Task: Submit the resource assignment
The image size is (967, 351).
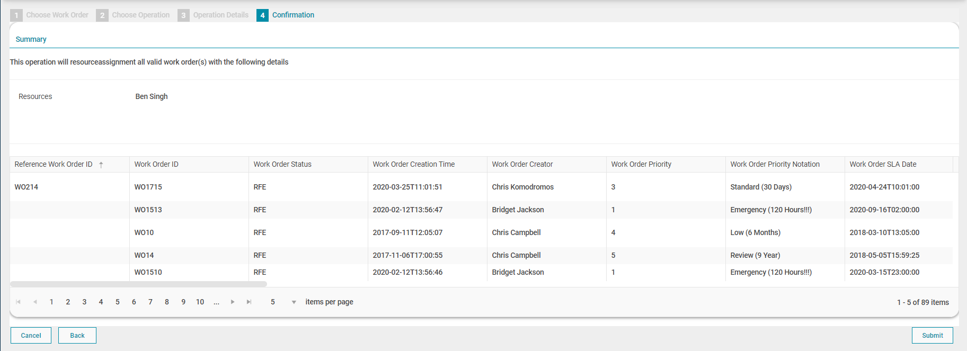Action: coord(932,336)
